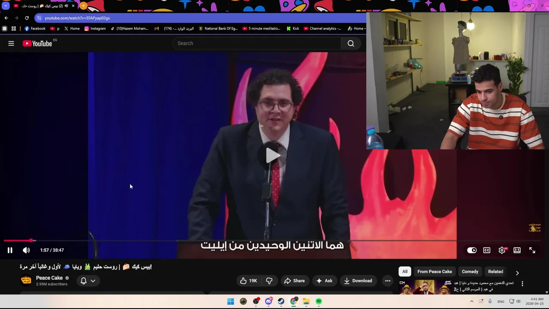The image size is (549, 309).
Task: Open a new browser tab
Action: click(x=83, y=6)
